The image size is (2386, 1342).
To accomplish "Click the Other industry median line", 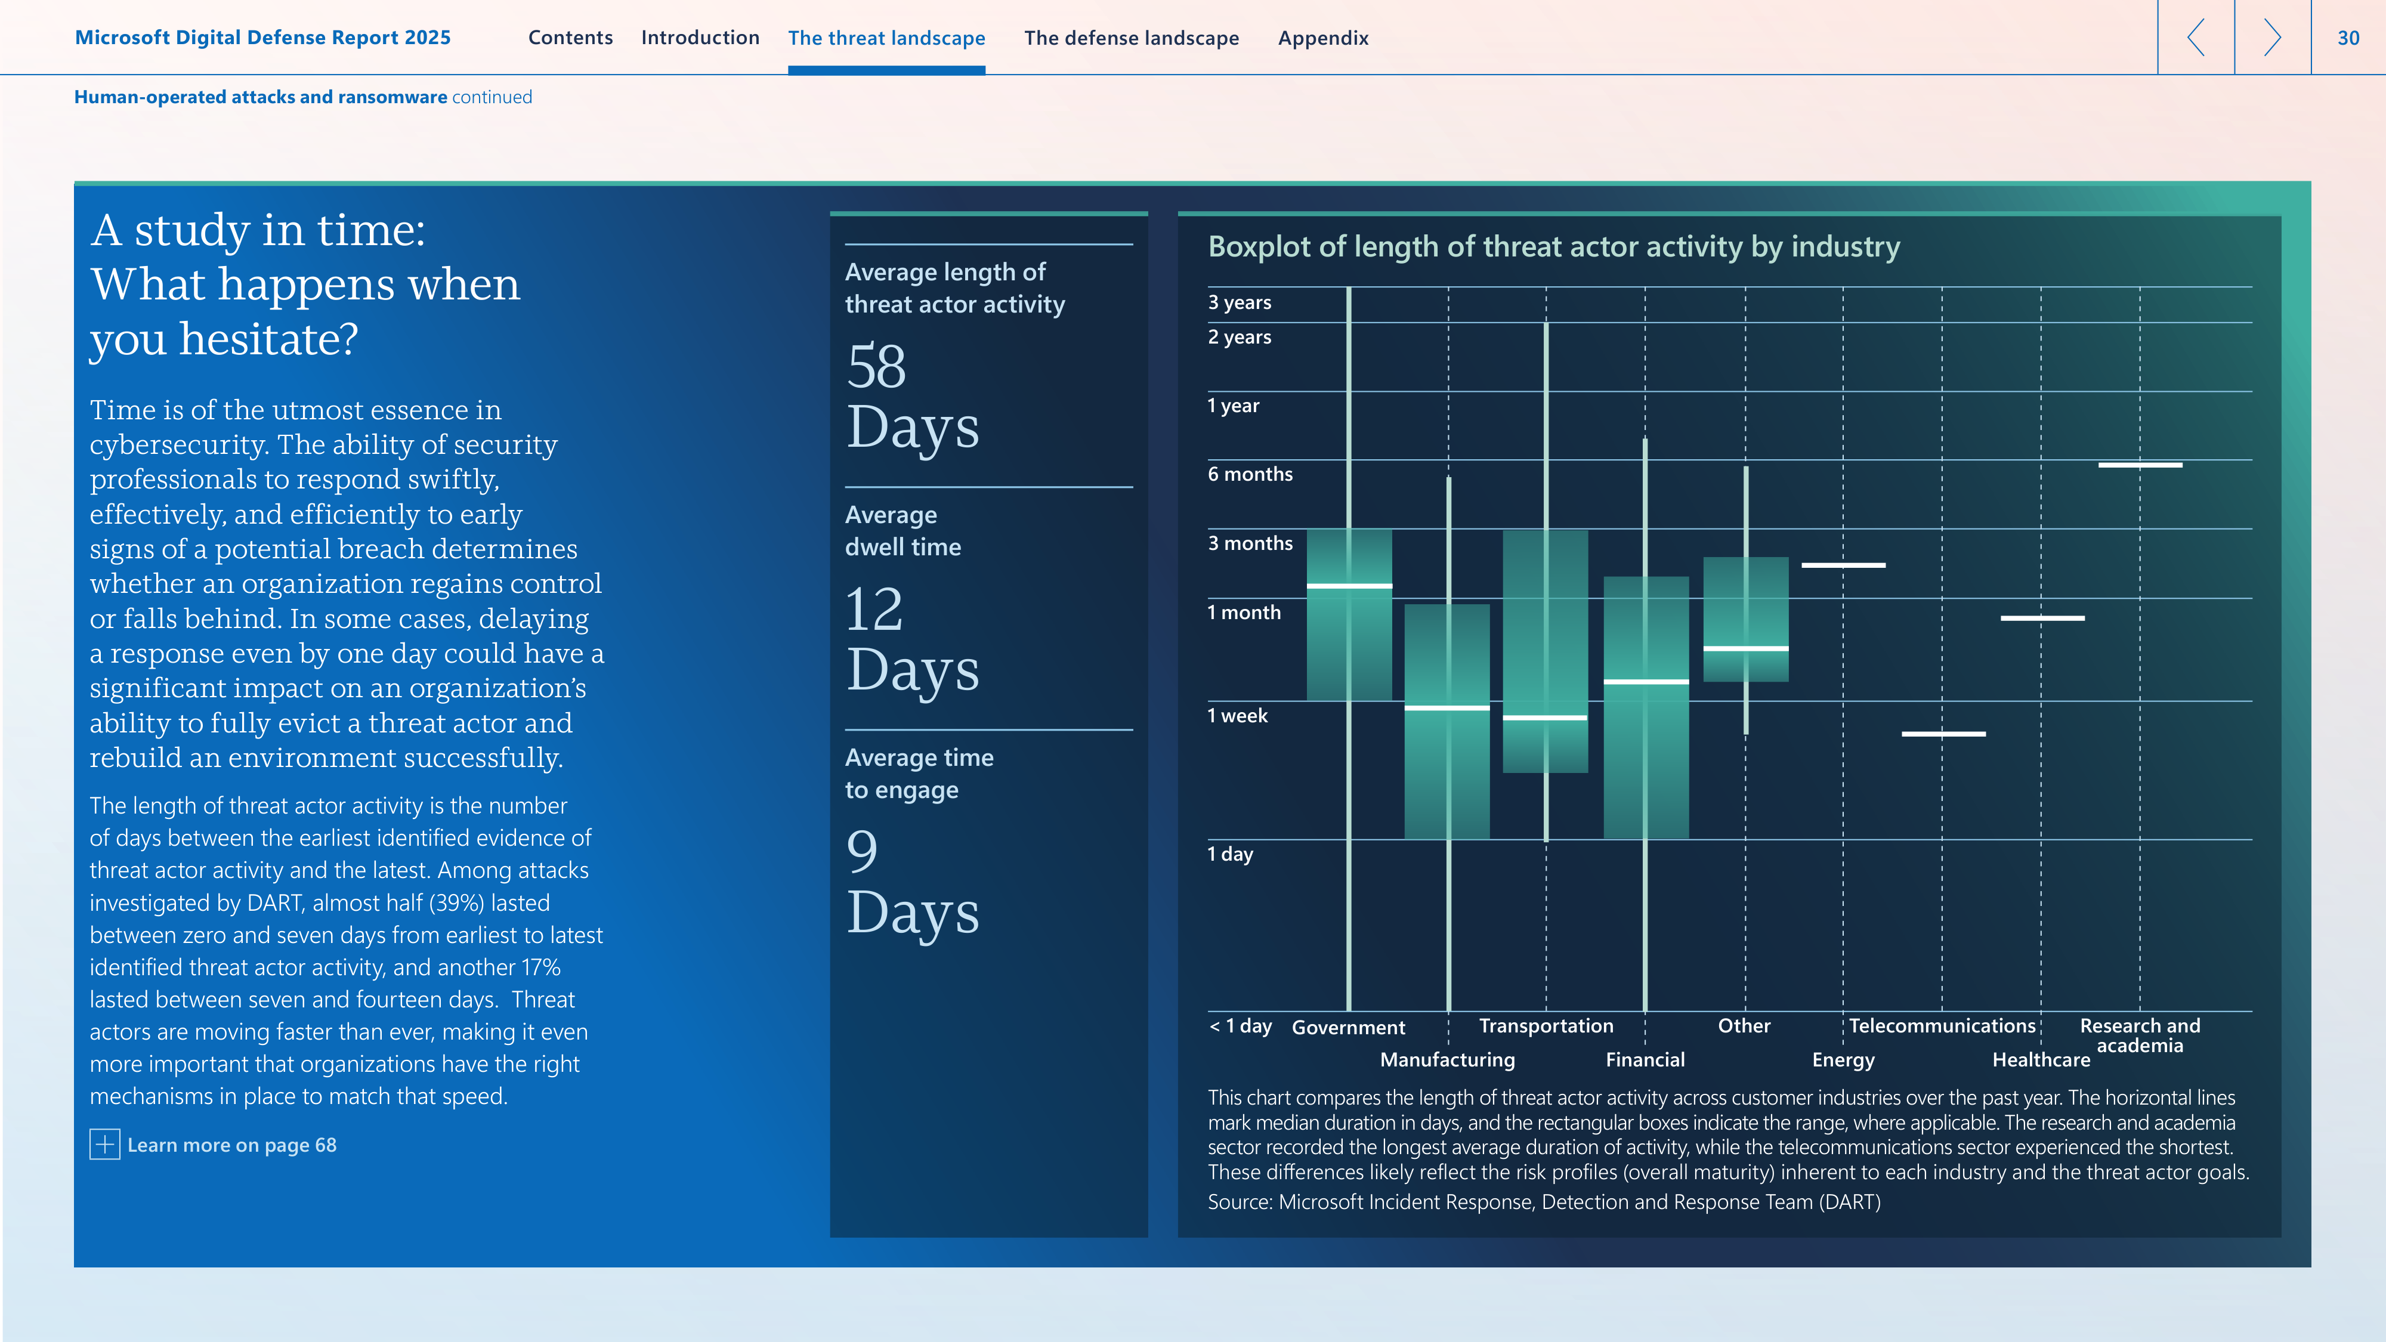I will (x=1746, y=648).
